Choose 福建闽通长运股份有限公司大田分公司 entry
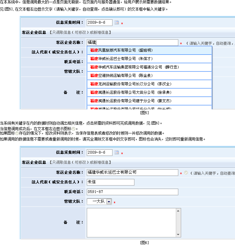 coord(149,92)
